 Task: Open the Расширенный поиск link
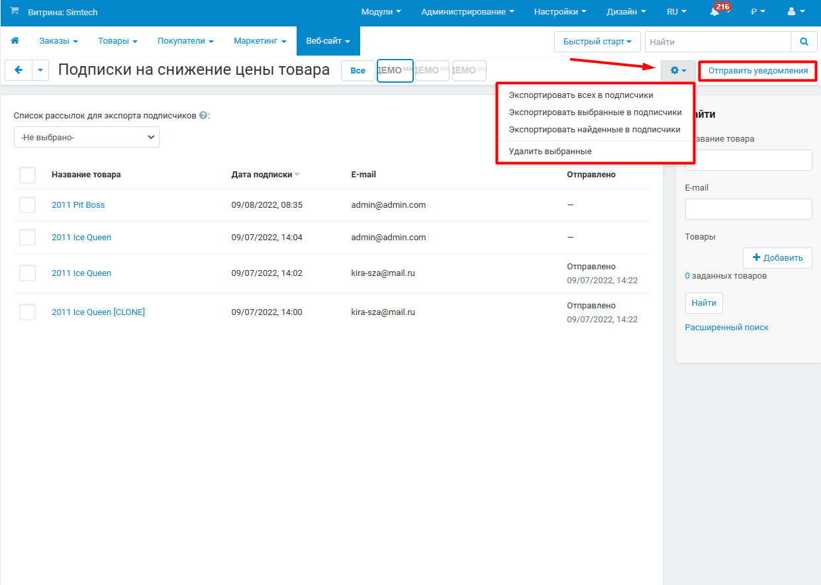[727, 328]
